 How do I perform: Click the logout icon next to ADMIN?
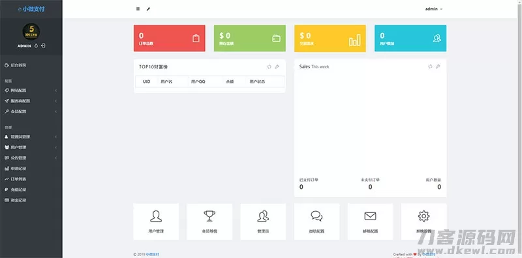coord(43,46)
